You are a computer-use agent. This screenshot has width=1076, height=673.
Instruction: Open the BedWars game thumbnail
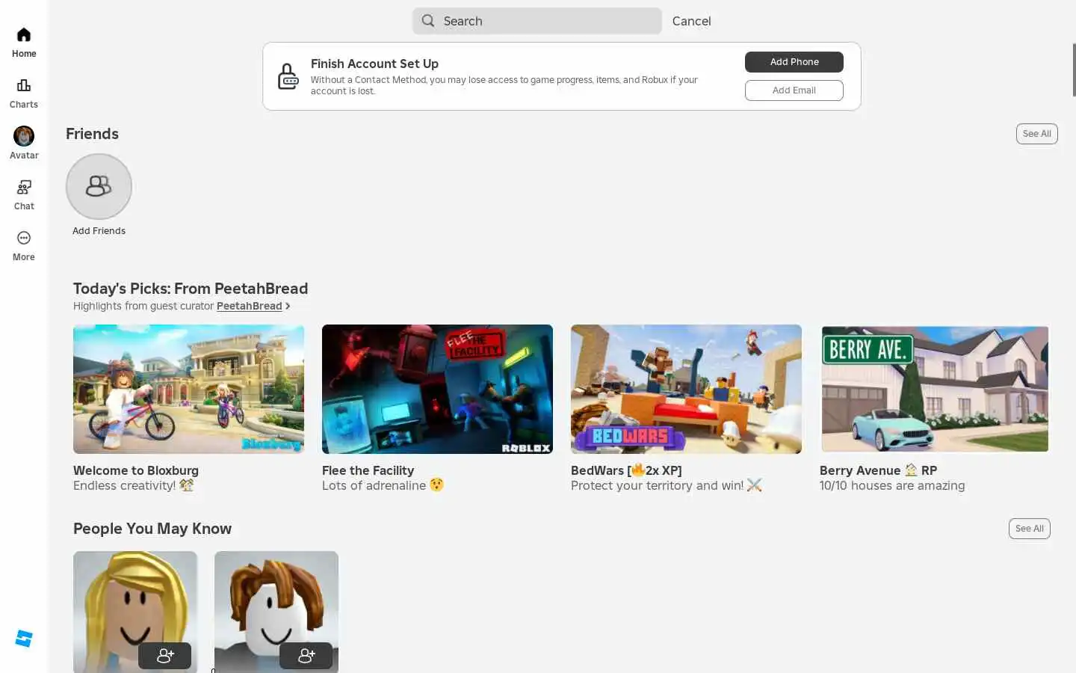686,389
